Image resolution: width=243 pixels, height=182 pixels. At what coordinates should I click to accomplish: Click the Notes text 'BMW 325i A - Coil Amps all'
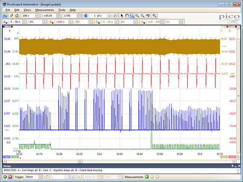pyautogui.click(x=21, y=170)
